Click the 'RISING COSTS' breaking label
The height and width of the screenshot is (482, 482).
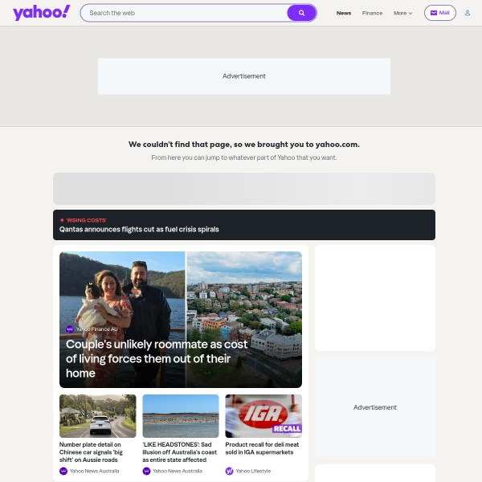87,220
